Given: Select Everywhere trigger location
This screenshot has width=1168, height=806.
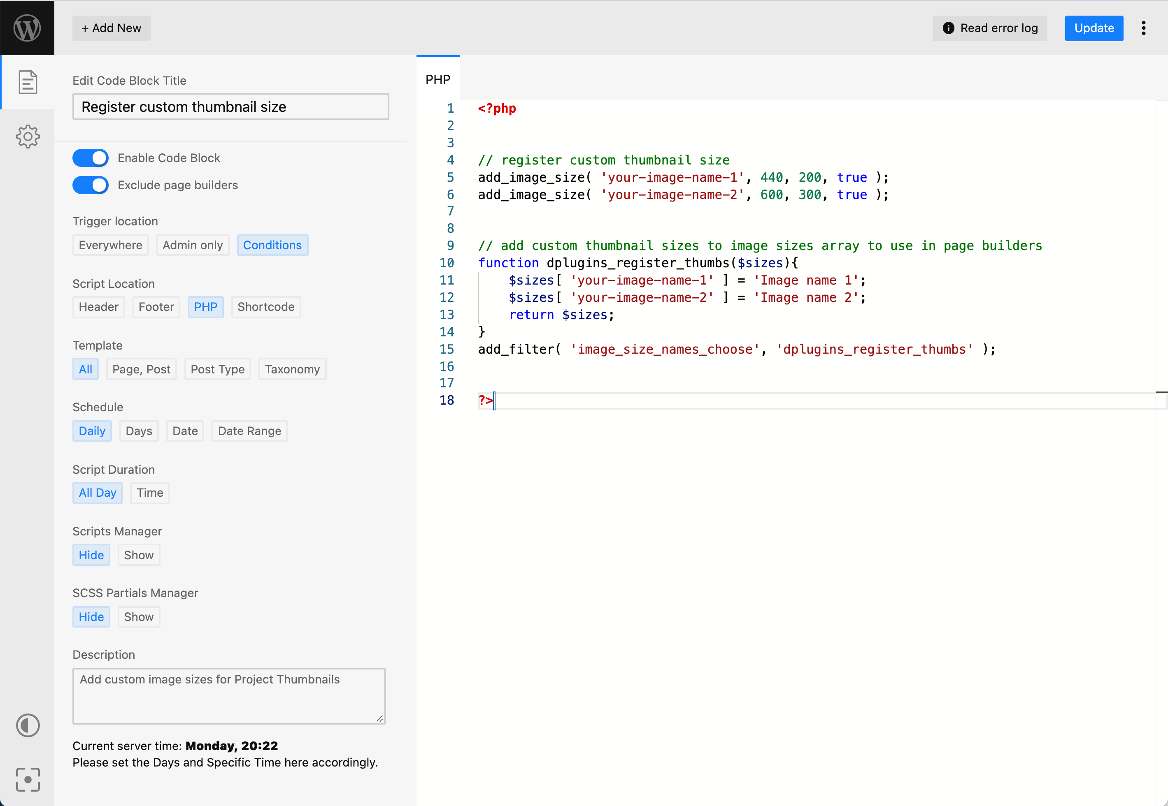Looking at the screenshot, I should [x=110, y=245].
